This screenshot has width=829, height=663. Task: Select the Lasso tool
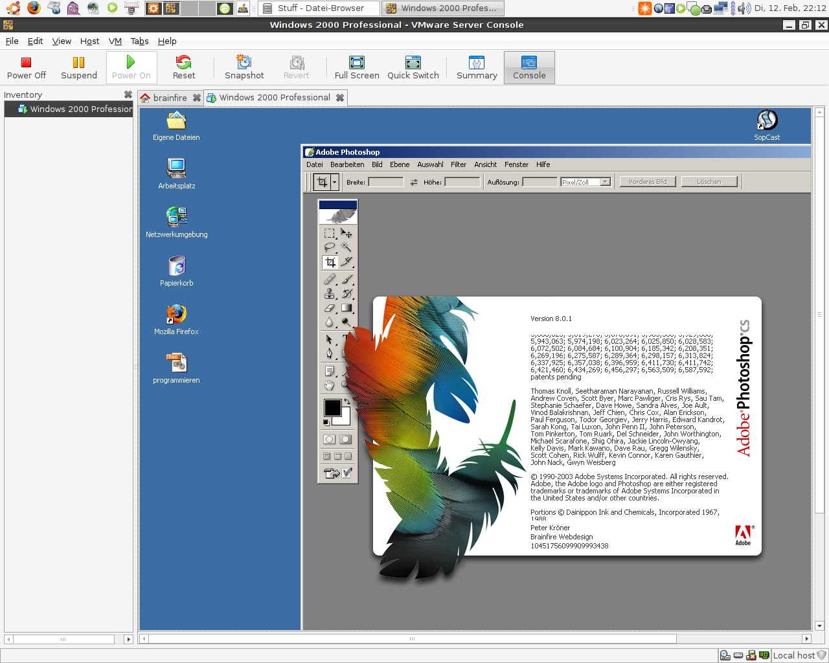(x=330, y=247)
